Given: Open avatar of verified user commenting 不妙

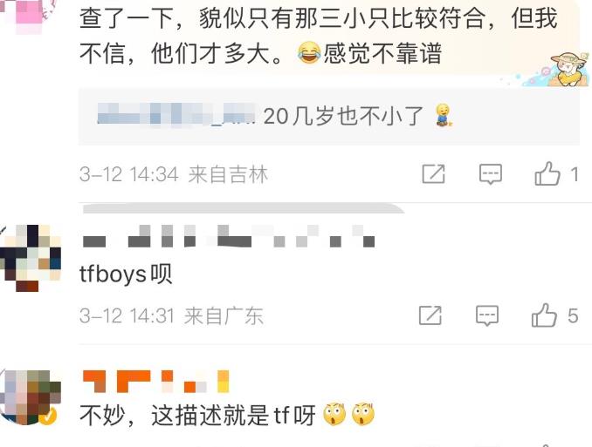Looking at the screenshot, I should coord(31,397).
